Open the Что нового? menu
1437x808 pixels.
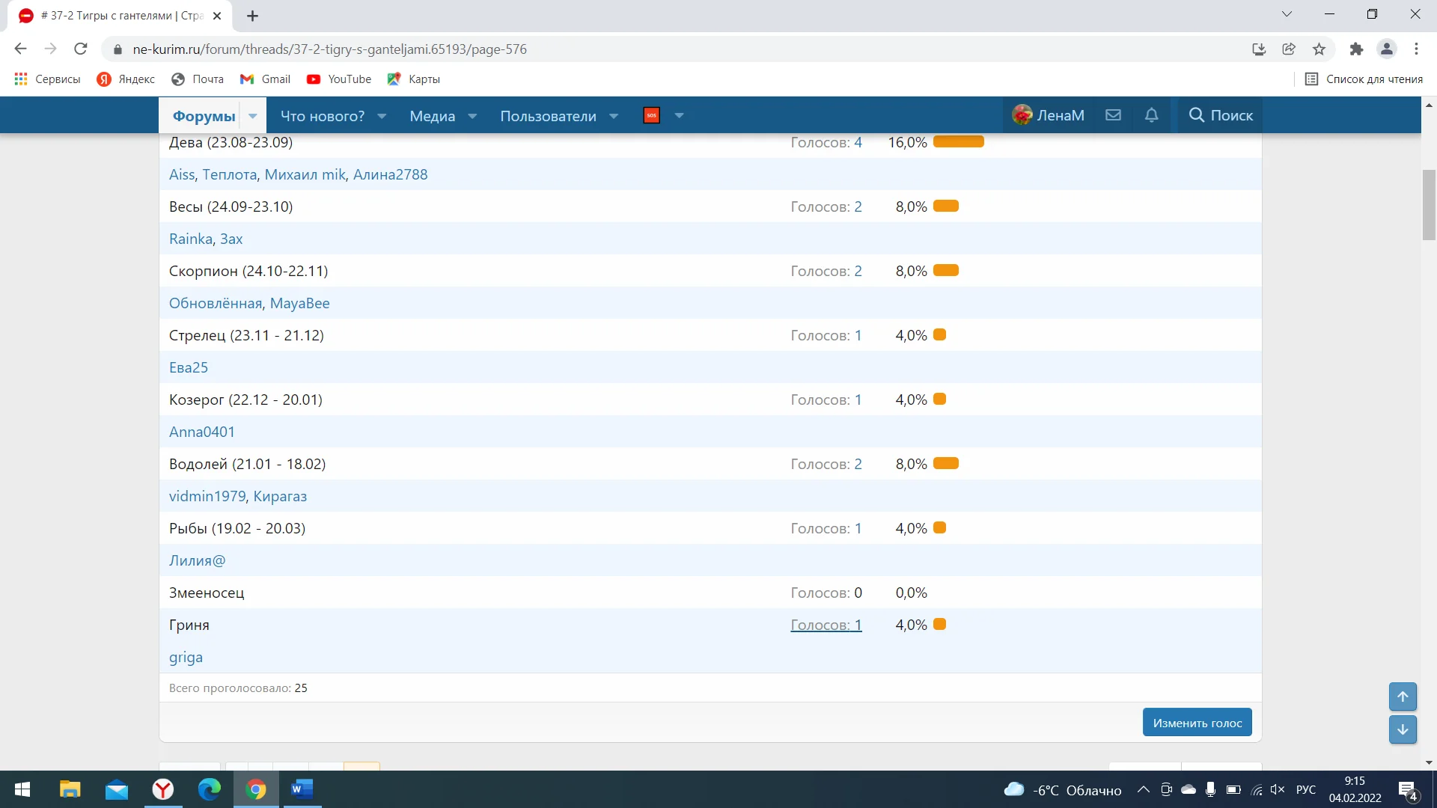coord(323,116)
